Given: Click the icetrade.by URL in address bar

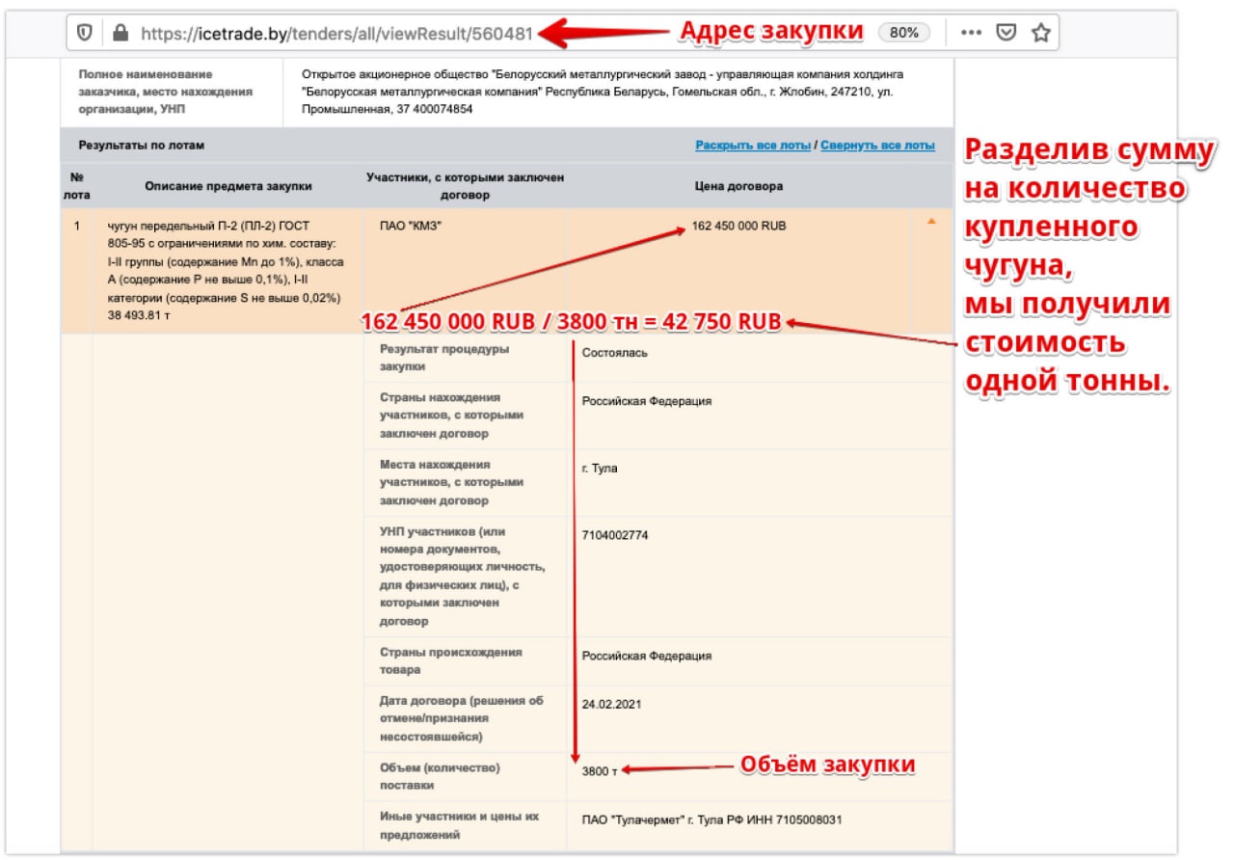Looking at the screenshot, I should [x=336, y=33].
